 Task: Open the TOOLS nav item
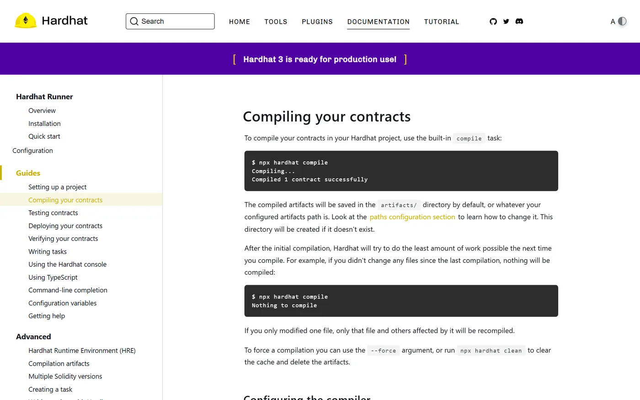[276, 22]
